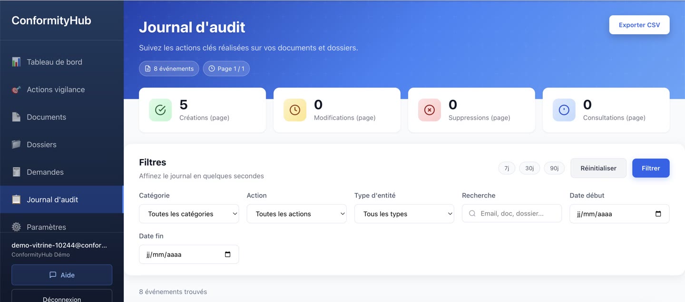Click the red Suppressions cross icon
Viewport: 685px width, 302px height.
click(x=430, y=110)
